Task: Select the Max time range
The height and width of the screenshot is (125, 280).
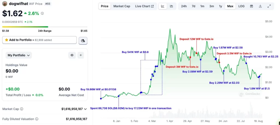Action: pyautogui.click(x=230, y=6)
